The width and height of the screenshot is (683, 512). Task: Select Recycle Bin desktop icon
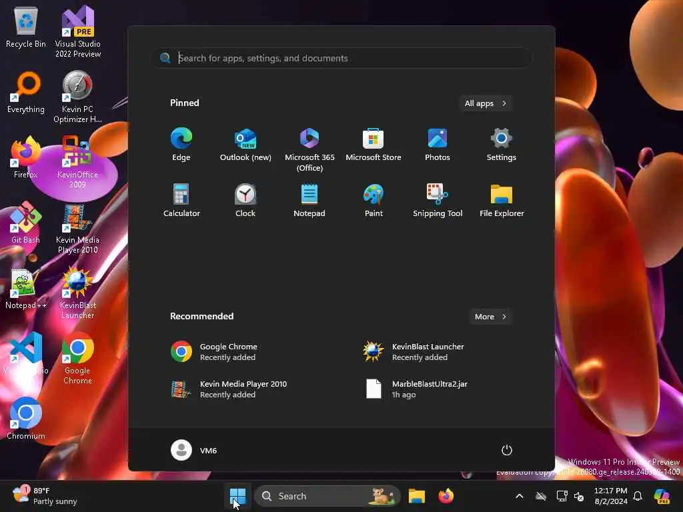point(26,27)
